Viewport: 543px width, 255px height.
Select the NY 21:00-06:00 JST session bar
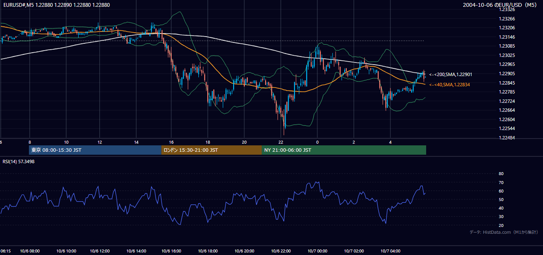[344, 150]
